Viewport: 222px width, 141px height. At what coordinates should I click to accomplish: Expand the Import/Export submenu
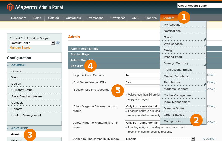pos(183,57)
